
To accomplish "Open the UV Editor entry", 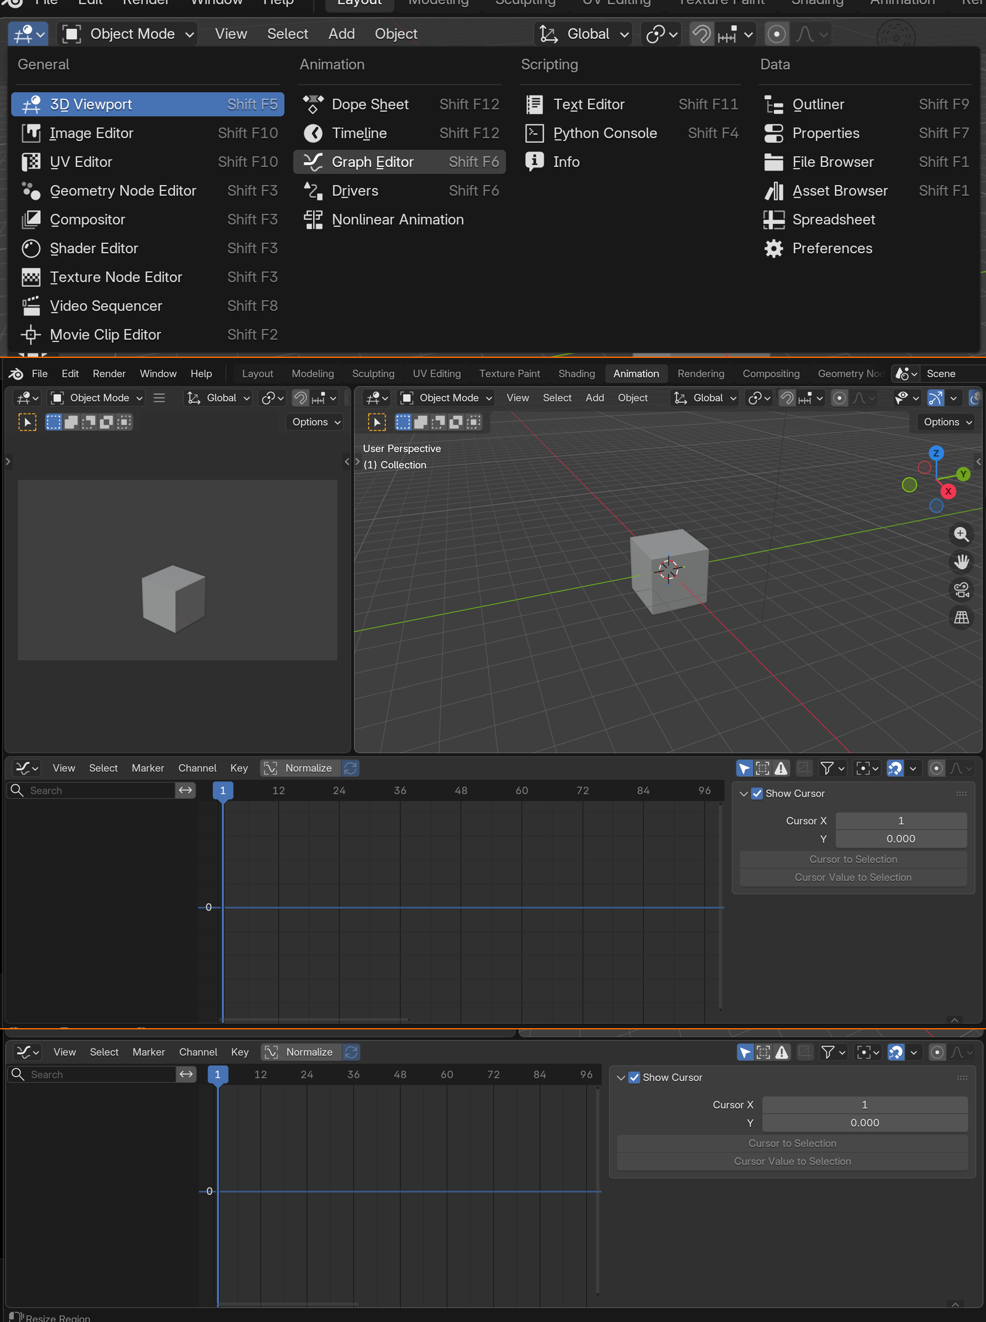I will click(147, 162).
